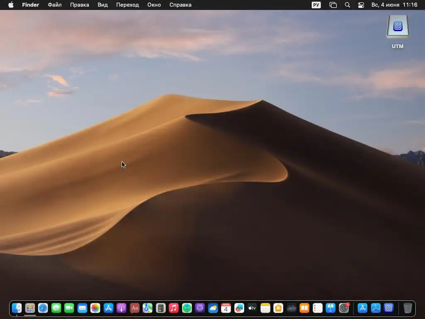The height and width of the screenshot is (319, 425).
Task: Click date and time Вс, 4 июня 11:16
Action: (394, 5)
